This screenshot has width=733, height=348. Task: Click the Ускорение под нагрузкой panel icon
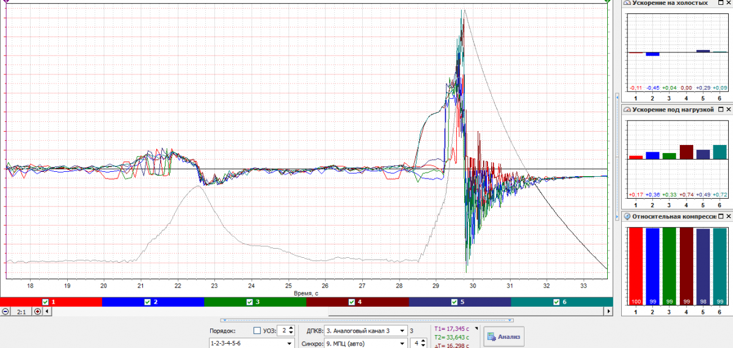627,110
